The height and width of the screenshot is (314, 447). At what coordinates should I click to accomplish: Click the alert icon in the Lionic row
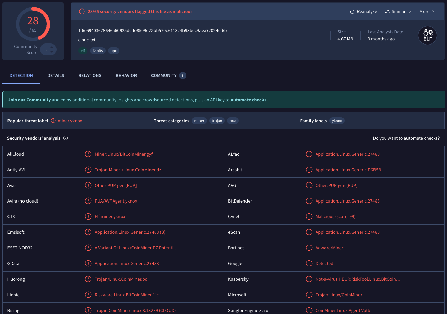[x=88, y=295]
